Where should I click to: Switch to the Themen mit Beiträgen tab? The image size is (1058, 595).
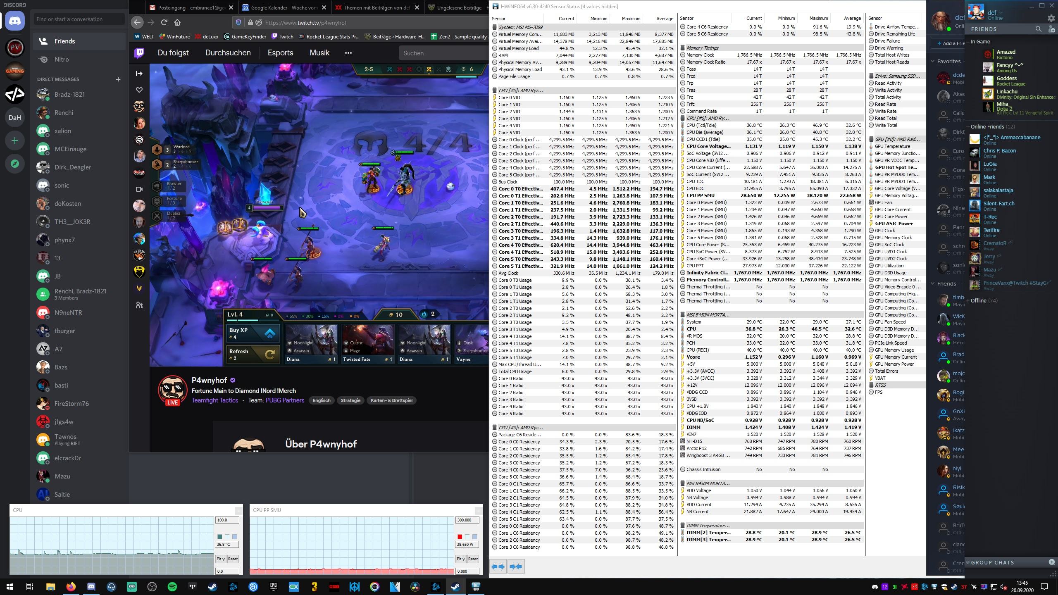(x=377, y=7)
